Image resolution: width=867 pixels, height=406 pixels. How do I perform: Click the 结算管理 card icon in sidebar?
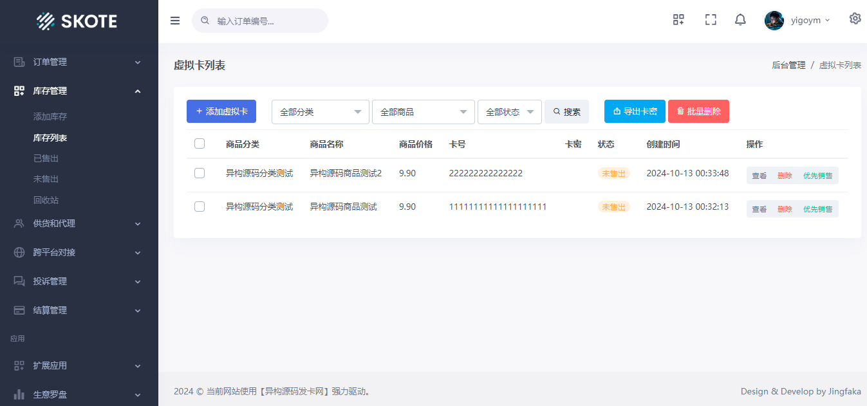[x=19, y=310]
